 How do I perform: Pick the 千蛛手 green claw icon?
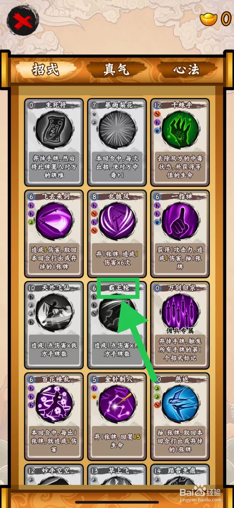pyautogui.click(x=180, y=130)
